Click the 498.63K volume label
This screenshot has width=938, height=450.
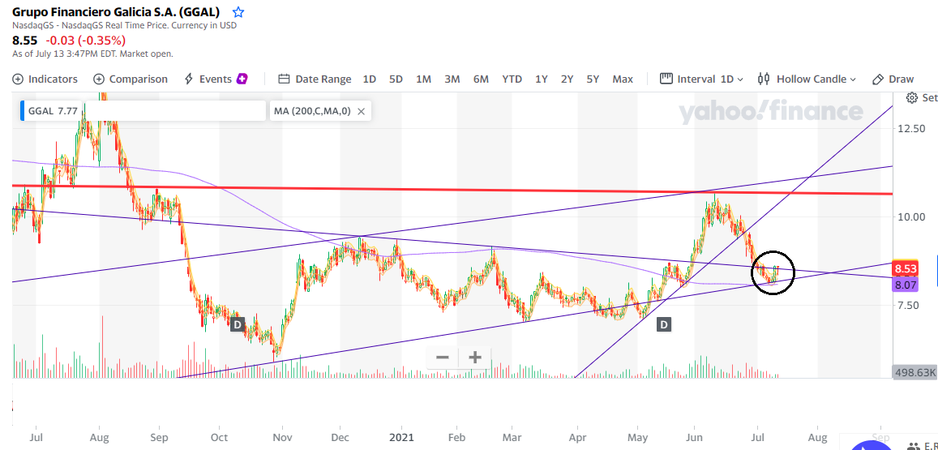click(x=914, y=372)
